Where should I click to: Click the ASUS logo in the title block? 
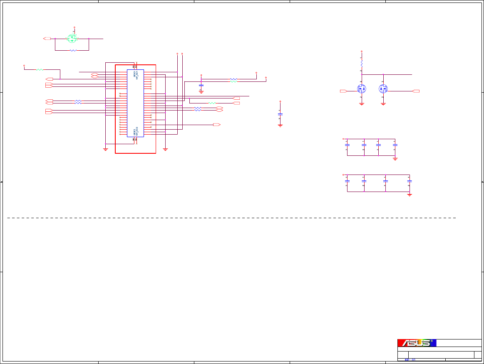point(417,343)
